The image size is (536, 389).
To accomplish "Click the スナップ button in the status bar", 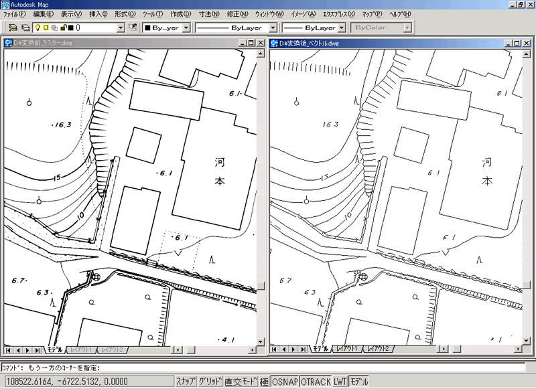I will [185, 382].
